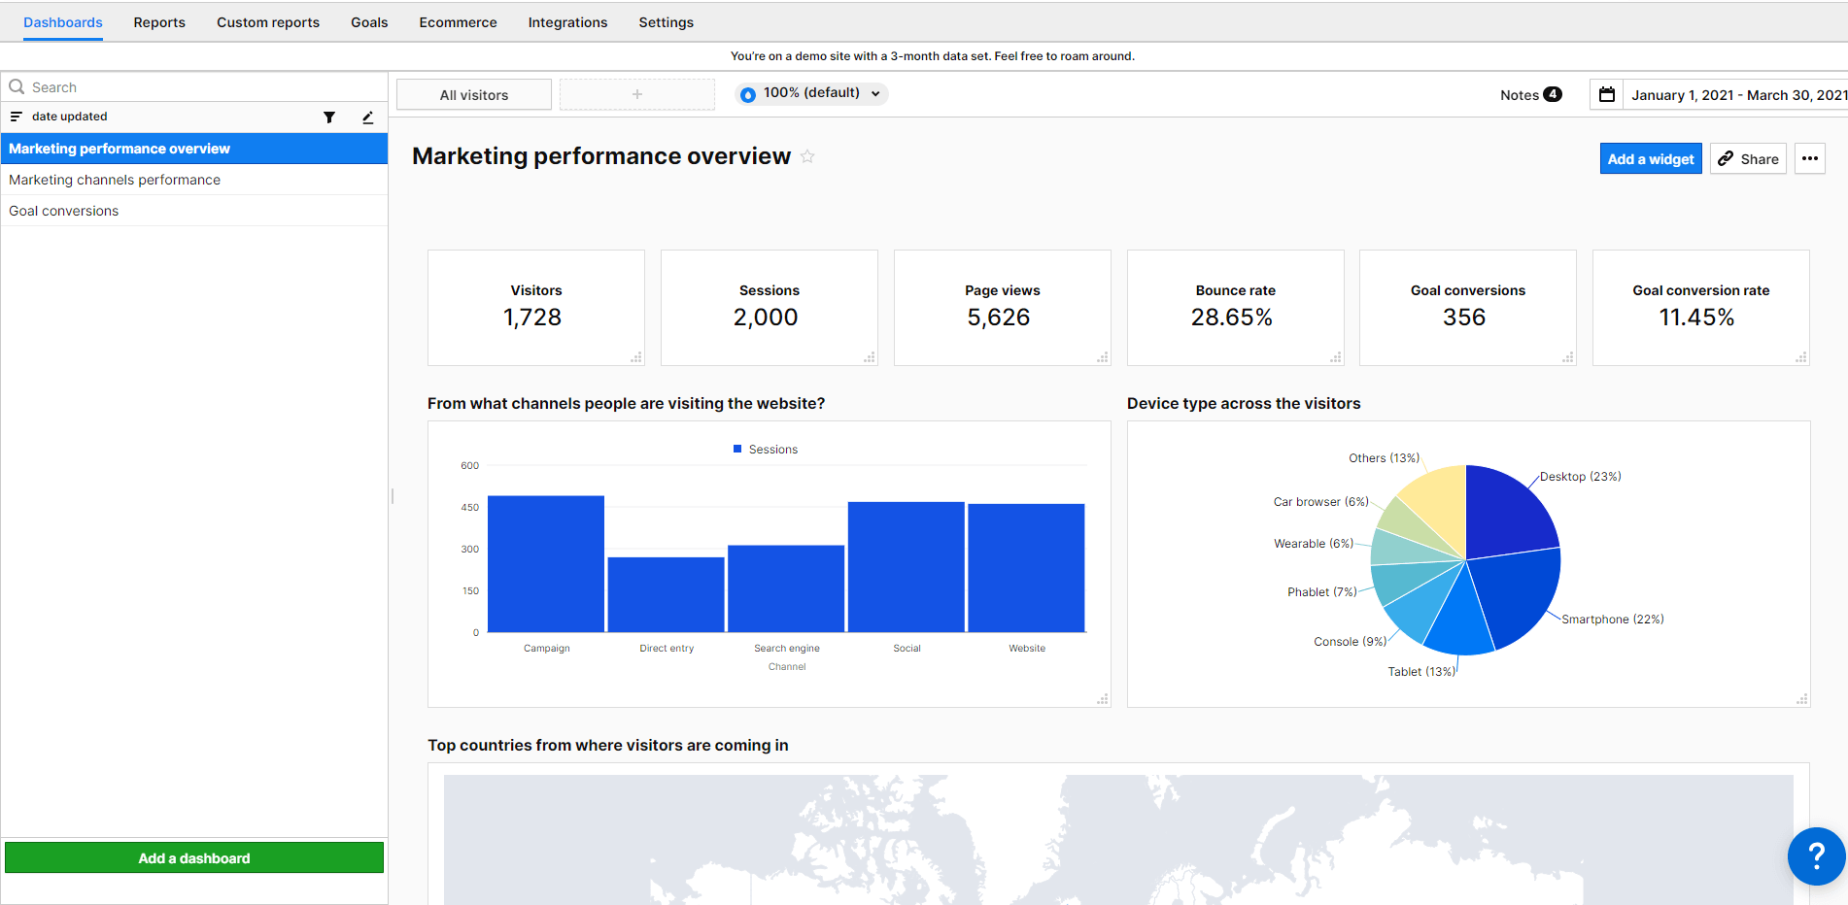Click the plus button to add segment
The width and height of the screenshot is (1848, 905).
(x=636, y=95)
